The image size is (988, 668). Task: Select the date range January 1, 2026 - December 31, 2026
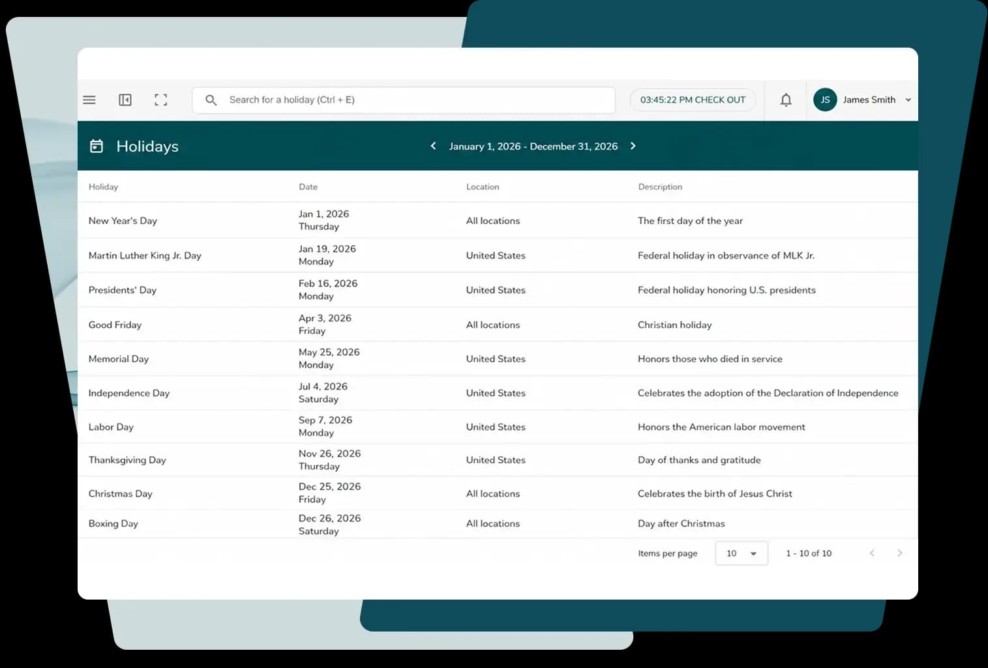click(x=533, y=147)
